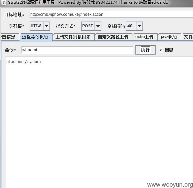Viewport: 193px width, 188px height.
Task: Click the 命令 label
Action: [10, 50]
